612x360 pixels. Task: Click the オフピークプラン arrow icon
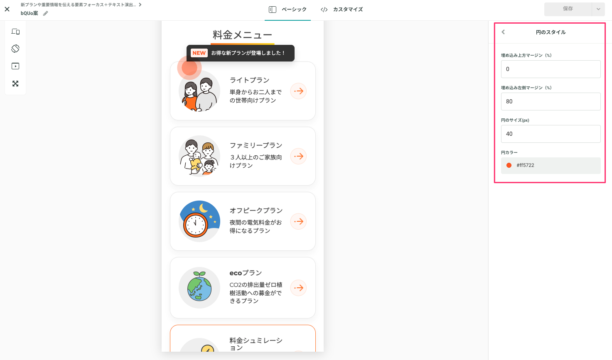298,221
